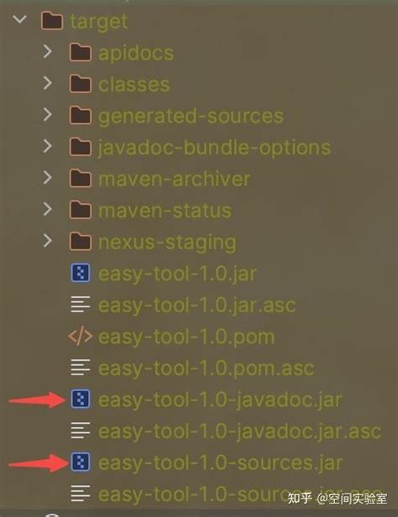Select the apidocs folder label

136,54
